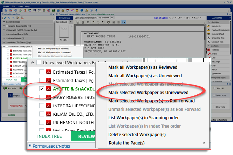Screen dimensions: 233x155
Task: Open the Edit menu
Action: (14, 6)
